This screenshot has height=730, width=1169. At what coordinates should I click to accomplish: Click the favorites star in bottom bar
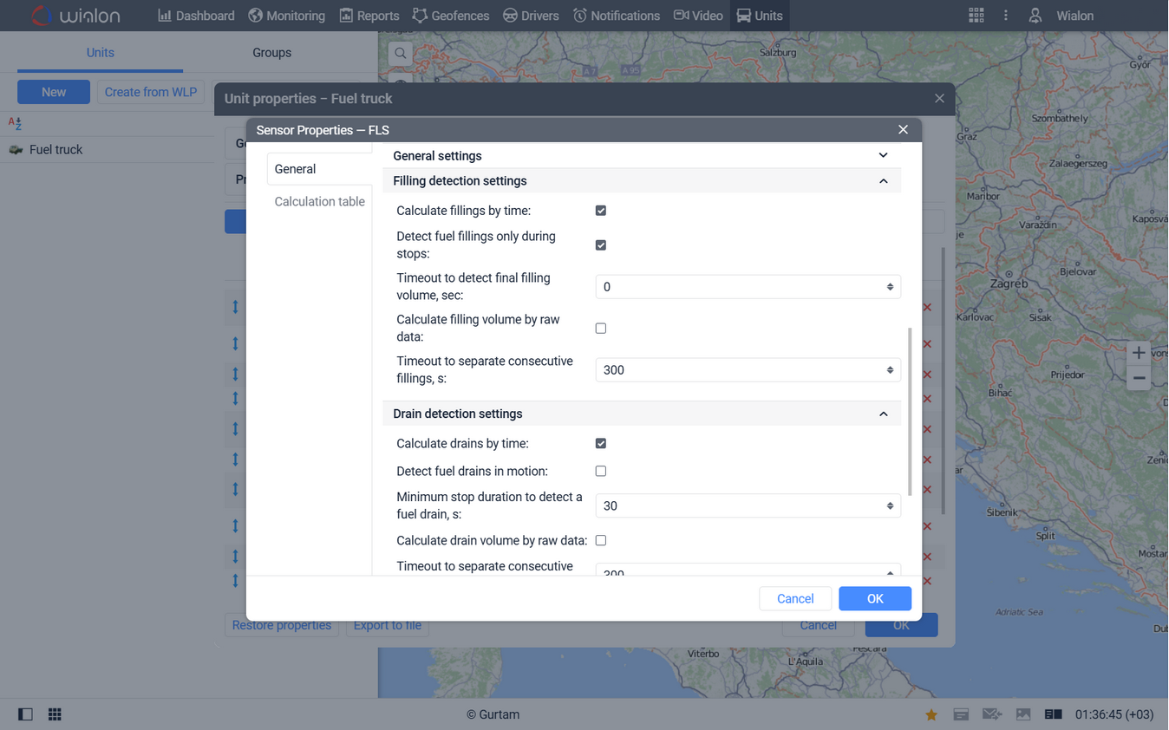coord(931,714)
